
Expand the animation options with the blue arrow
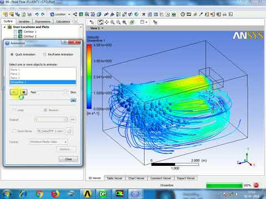click(x=73, y=100)
